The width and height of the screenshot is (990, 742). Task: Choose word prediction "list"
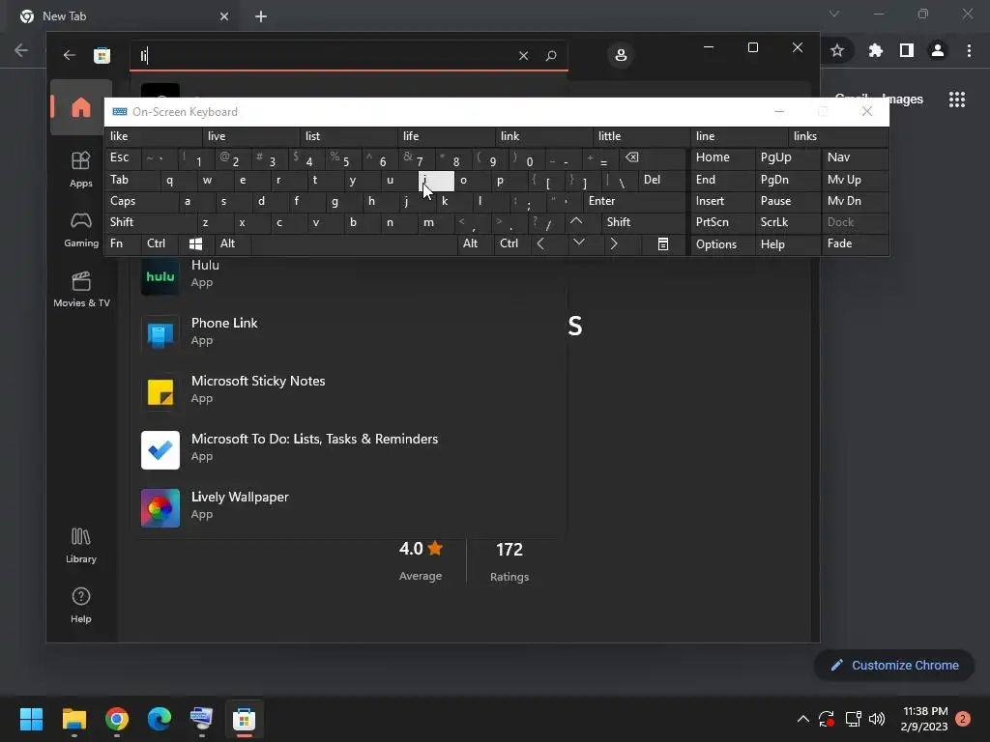(348, 136)
